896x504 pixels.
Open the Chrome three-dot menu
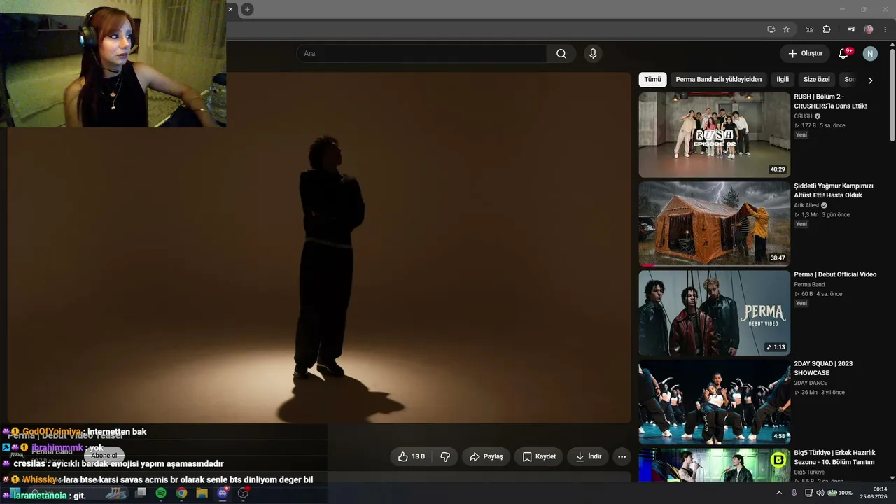pos(885,29)
